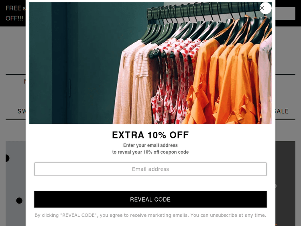Click the "Enter your email address" subtitle
Image resolution: width=301 pixels, height=226 pixels.
150,145
